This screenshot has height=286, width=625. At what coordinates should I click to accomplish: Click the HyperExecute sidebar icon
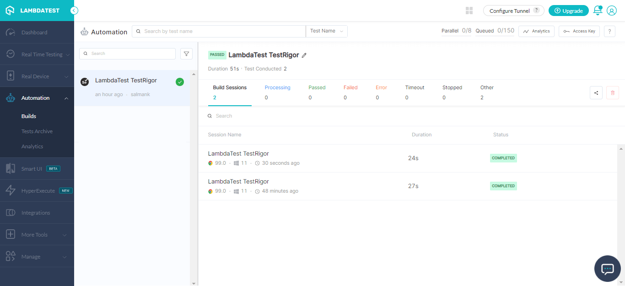click(x=10, y=190)
